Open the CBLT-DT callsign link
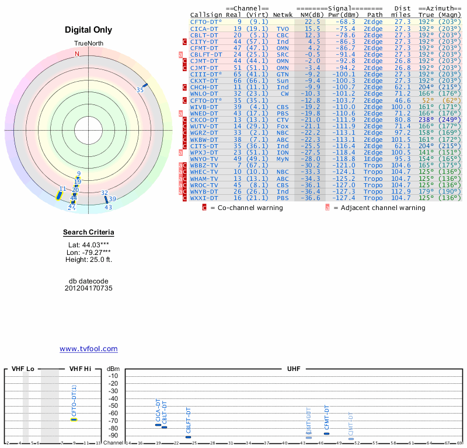This screenshot has width=467, height=448. [204, 34]
